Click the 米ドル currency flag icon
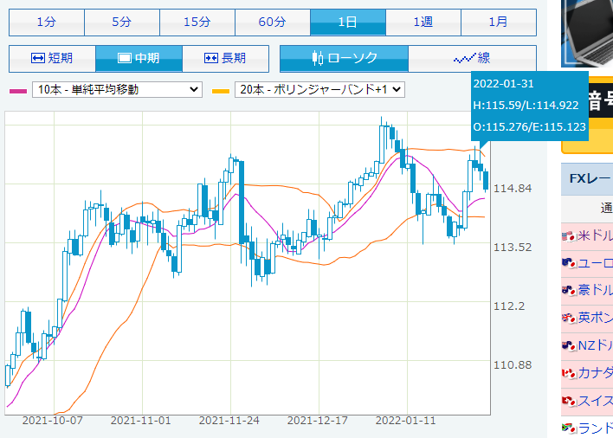 pos(569,235)
